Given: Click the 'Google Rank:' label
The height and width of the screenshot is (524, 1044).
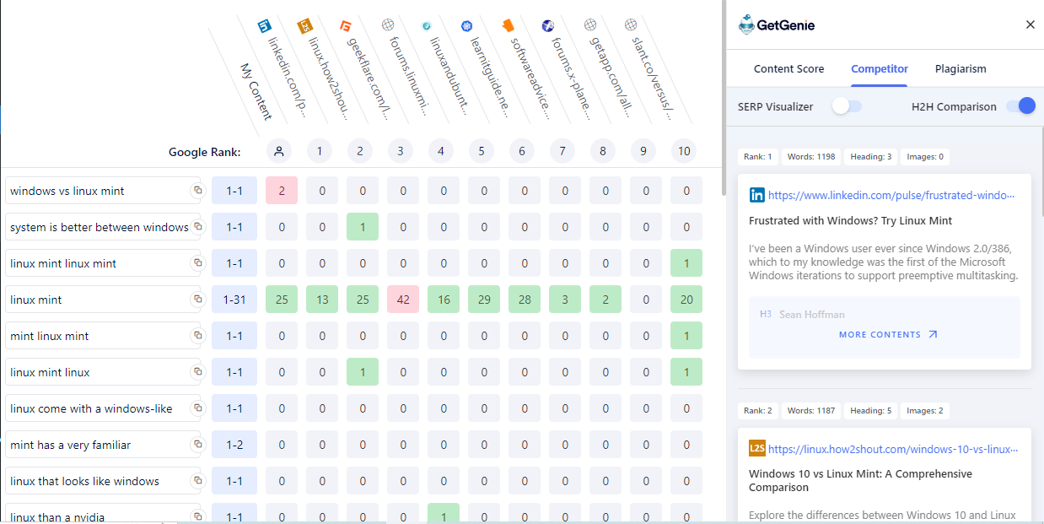Looking at the screenshot, I should point(205,153).
